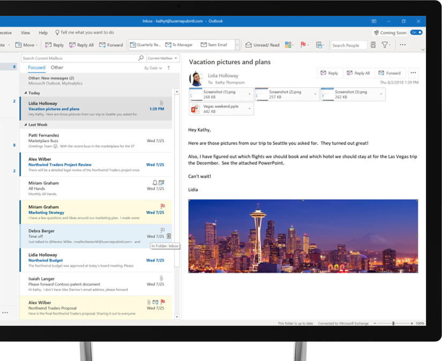442x361 pixels.
Task: Run the Team Email quick step
Action: click(x=214, y=45)
